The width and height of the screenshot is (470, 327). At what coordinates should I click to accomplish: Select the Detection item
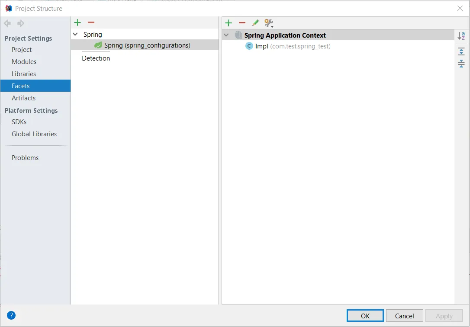click(x=96, y=58)
